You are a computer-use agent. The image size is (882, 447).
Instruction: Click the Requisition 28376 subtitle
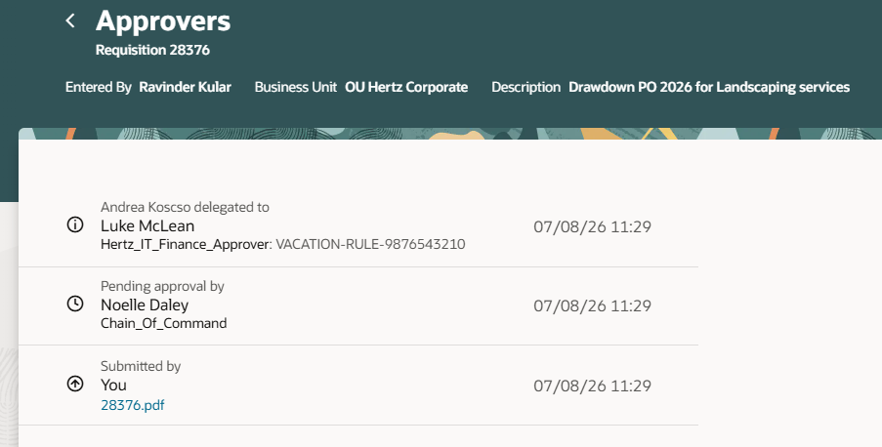tap(152, 50)
